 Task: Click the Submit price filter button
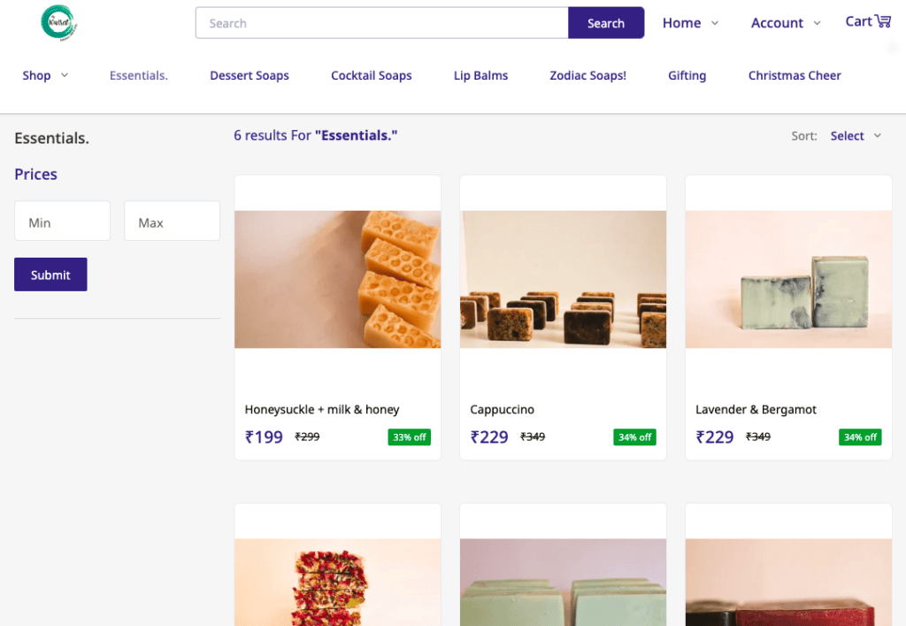tap(50, 274)
